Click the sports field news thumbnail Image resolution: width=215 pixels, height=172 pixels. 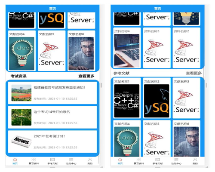coord(21,93)
